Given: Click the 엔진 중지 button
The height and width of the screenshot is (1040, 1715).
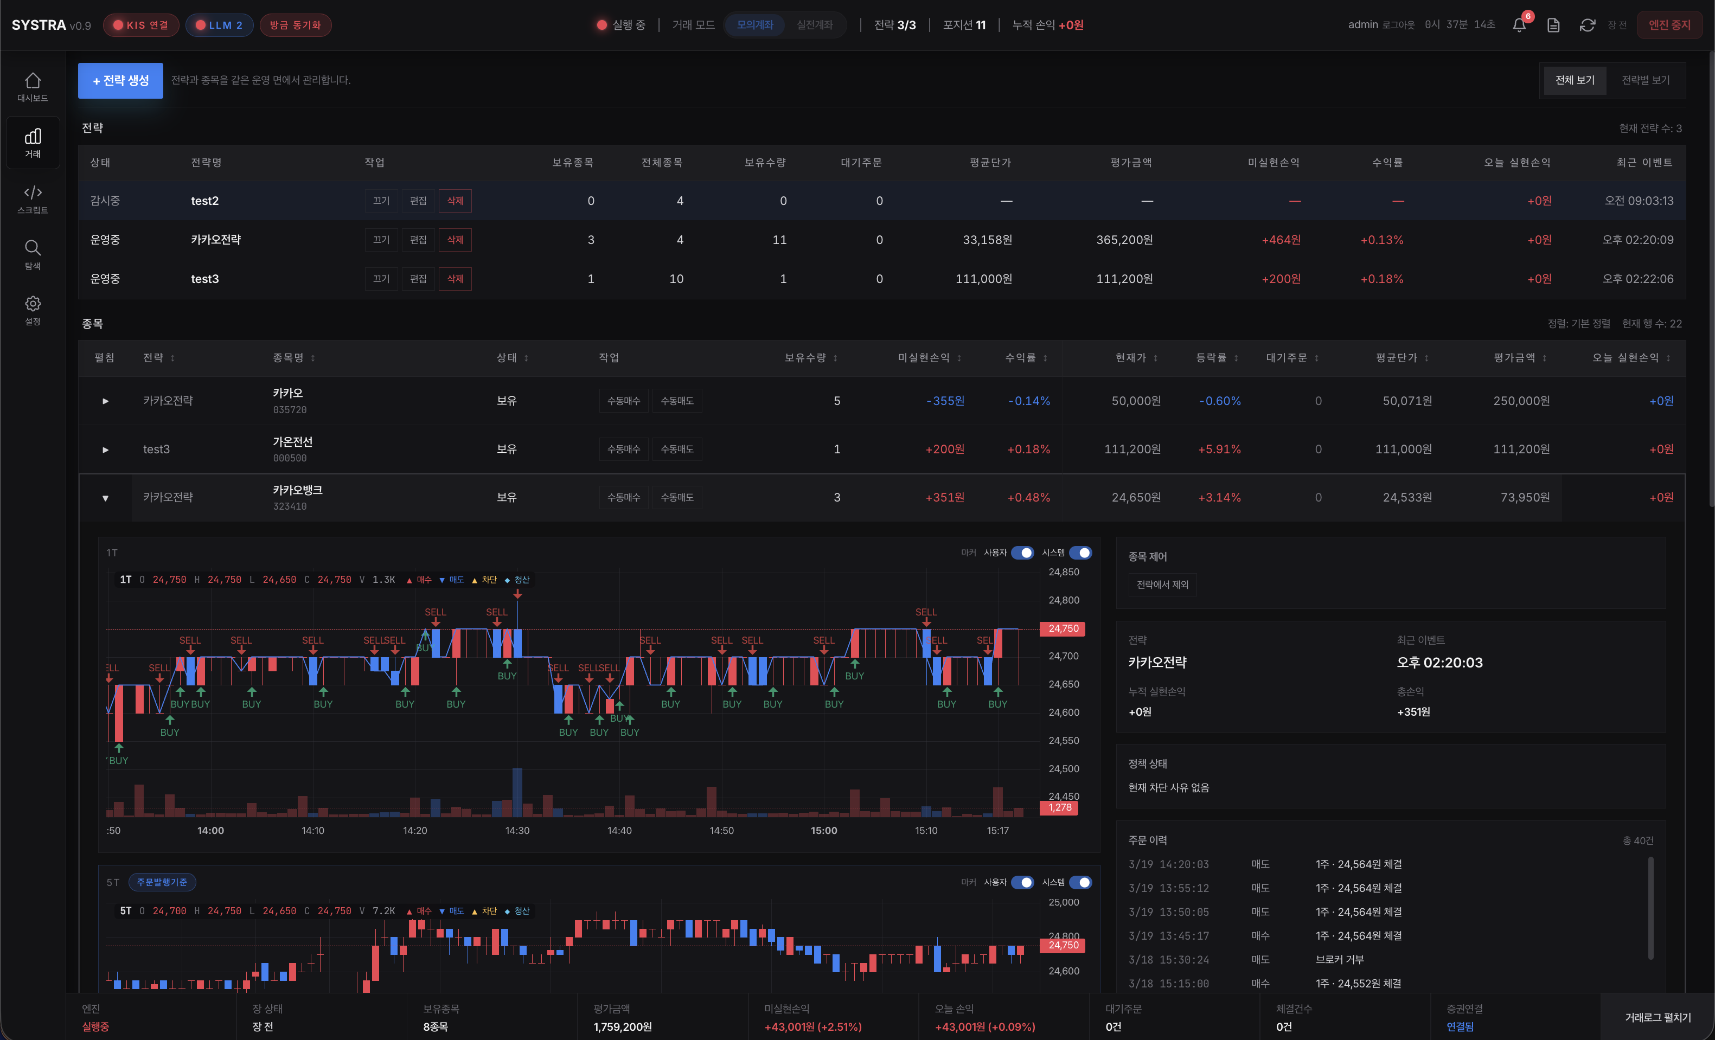Looking at the screenshot, I should coord(1669,25).
